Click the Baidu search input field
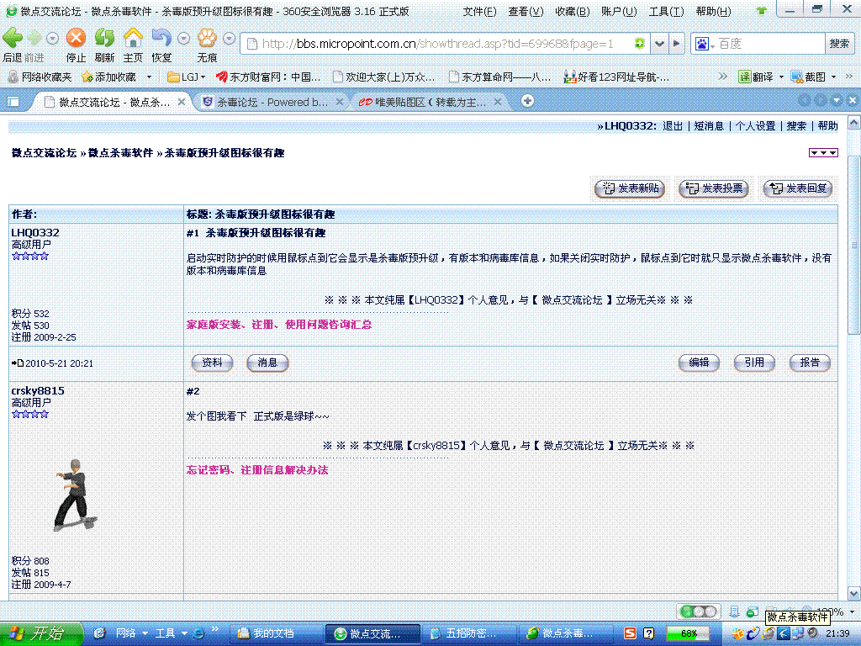 pyautogui.click(x=770, y=44)
